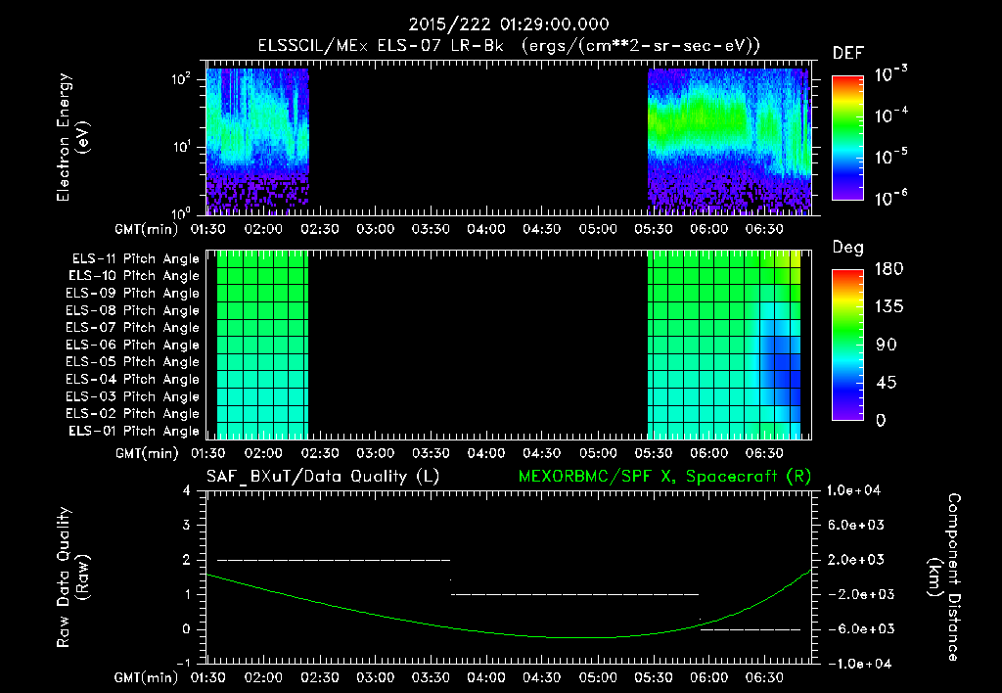Screen dimensions: 1002x693
Task: Click the ELS-05 Pitch Angle label
Action: point(132,362)
